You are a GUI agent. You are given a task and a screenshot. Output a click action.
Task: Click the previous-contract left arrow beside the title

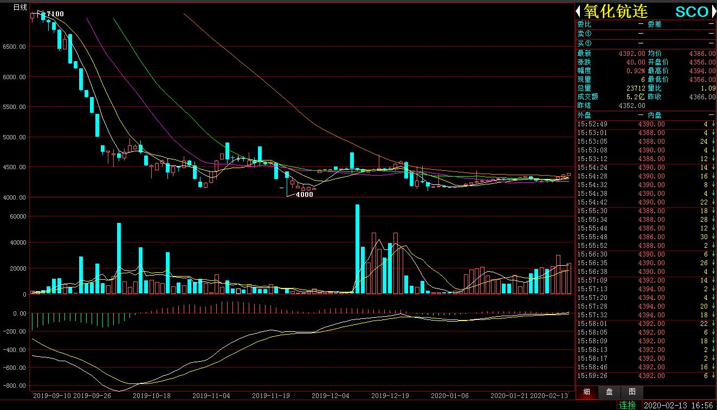click(579, 11)
